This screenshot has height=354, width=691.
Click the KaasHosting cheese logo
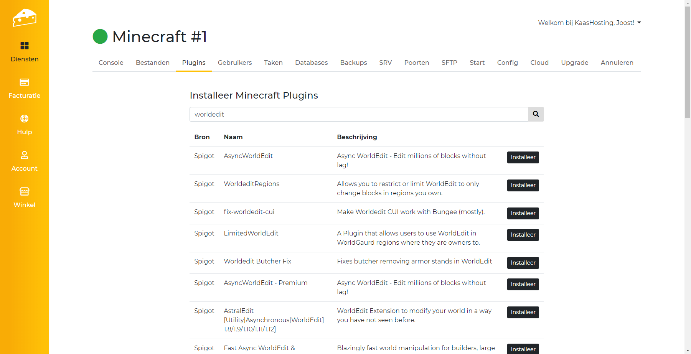tap(24, 18)
